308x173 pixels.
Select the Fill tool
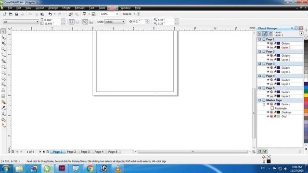pos(3,120)
